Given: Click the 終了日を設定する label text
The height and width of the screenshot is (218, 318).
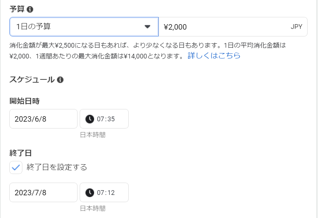Looking at the screenshot, I should click(57, 167).
